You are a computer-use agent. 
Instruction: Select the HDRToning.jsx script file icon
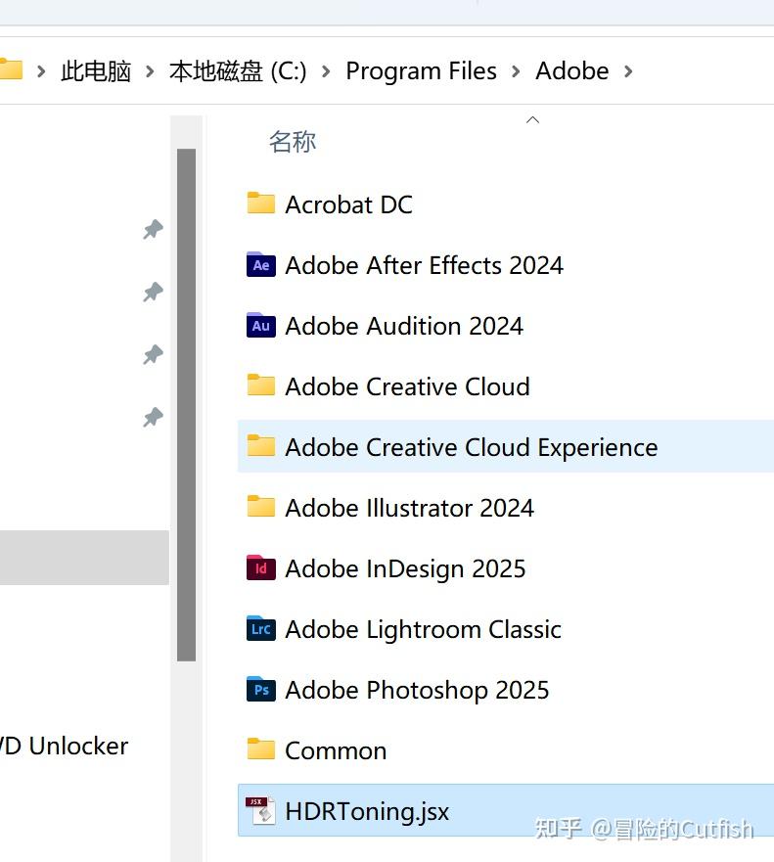(x=260, y=811)
